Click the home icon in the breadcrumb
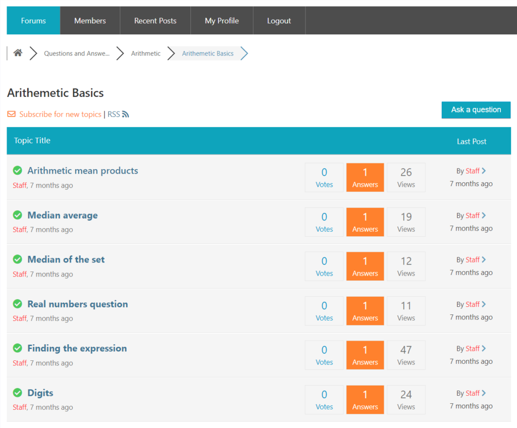 click(18, 53)
